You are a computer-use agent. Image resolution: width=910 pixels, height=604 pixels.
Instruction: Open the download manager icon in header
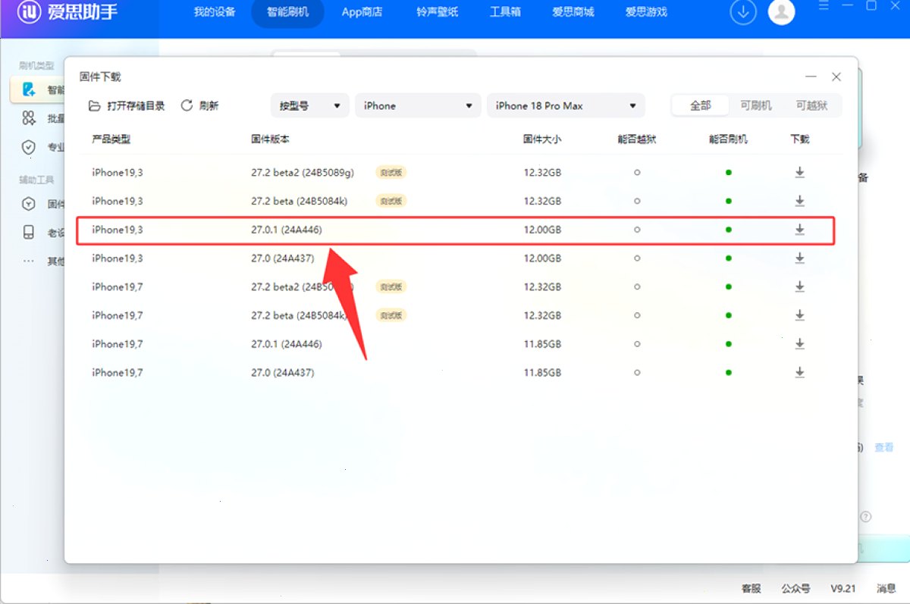(743, 12)
